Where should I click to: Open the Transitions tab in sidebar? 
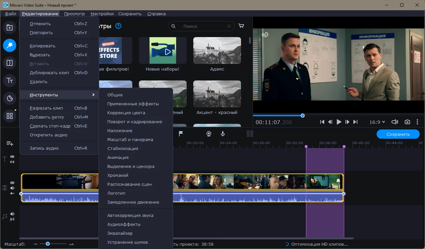10,63
